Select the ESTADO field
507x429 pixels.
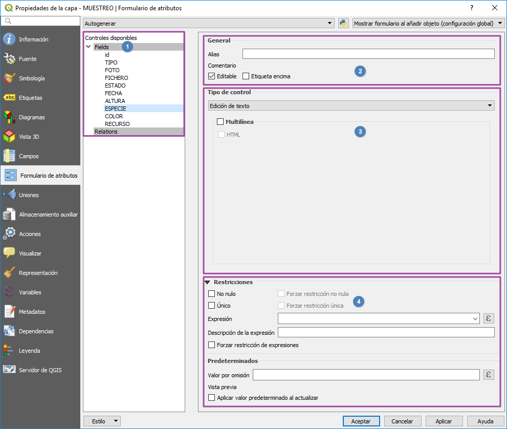pyautogui.click(x=115, y=85)
